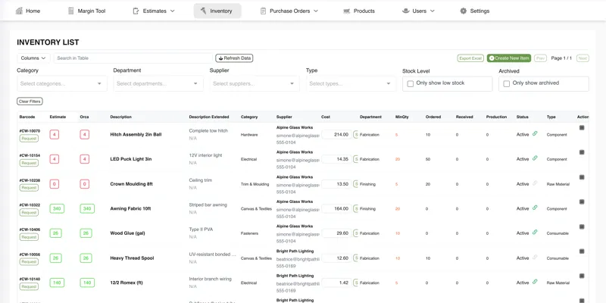The width and height of the screenshot is (606, 303).
Task: Click the Status column header
Action: point(522,117)
